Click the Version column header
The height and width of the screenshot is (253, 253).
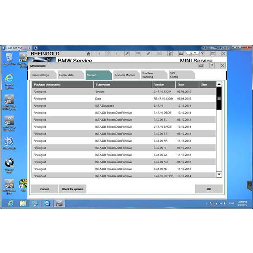tap(164, 85)
